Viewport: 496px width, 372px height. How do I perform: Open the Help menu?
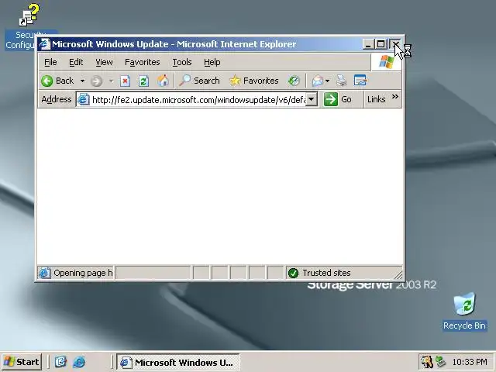point(212,62)
